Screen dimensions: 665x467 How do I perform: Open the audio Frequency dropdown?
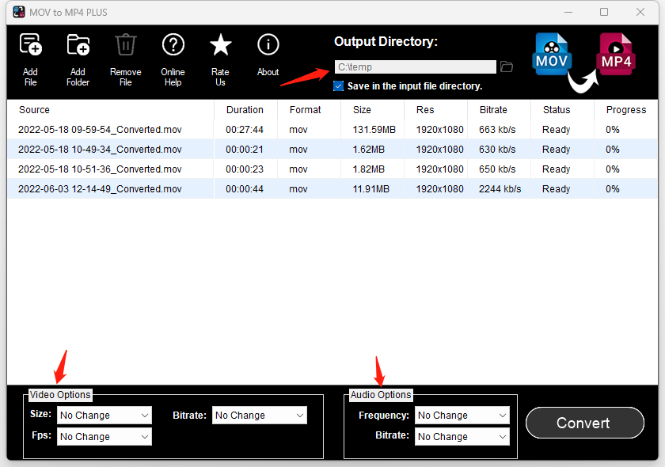[462, 415]
